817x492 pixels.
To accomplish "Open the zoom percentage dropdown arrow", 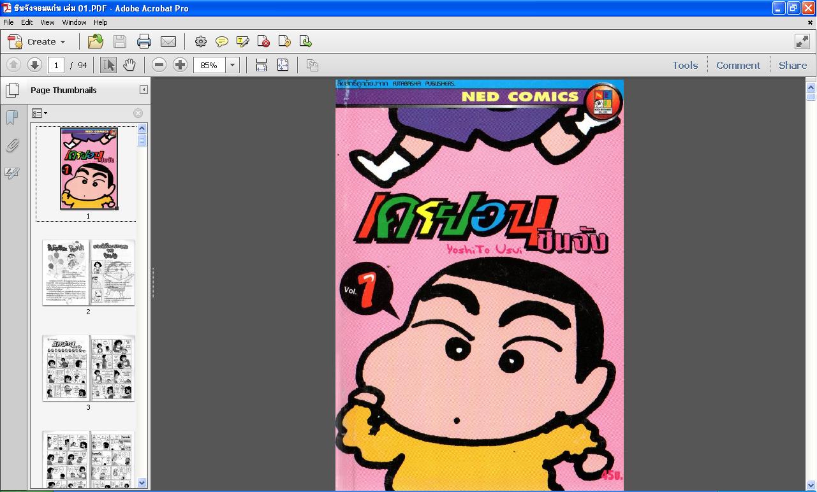I will click(233, 64).
